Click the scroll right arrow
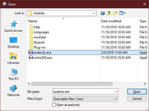This screenshot has height=111, width=149. click(x=145, y=84)
